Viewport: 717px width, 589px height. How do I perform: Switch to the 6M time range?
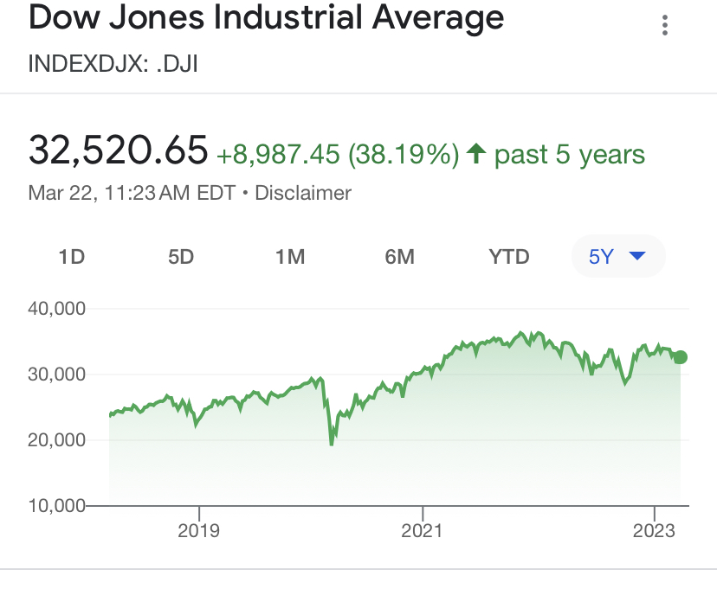pyautogui.click(x=399, y=257)
